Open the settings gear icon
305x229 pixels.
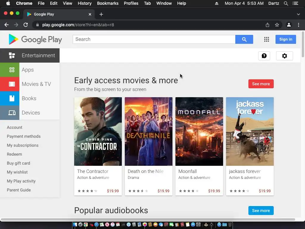tap(284, 56)
